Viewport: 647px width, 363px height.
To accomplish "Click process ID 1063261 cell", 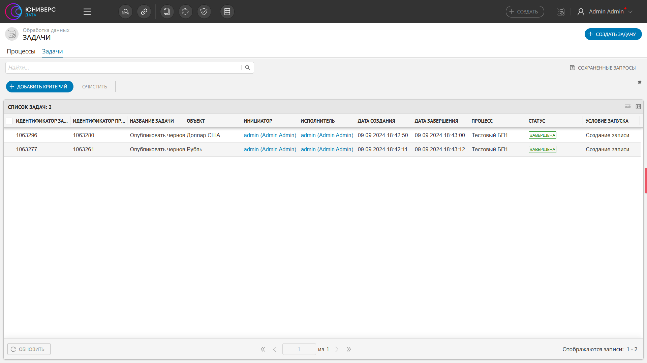I will pos(84,149).
